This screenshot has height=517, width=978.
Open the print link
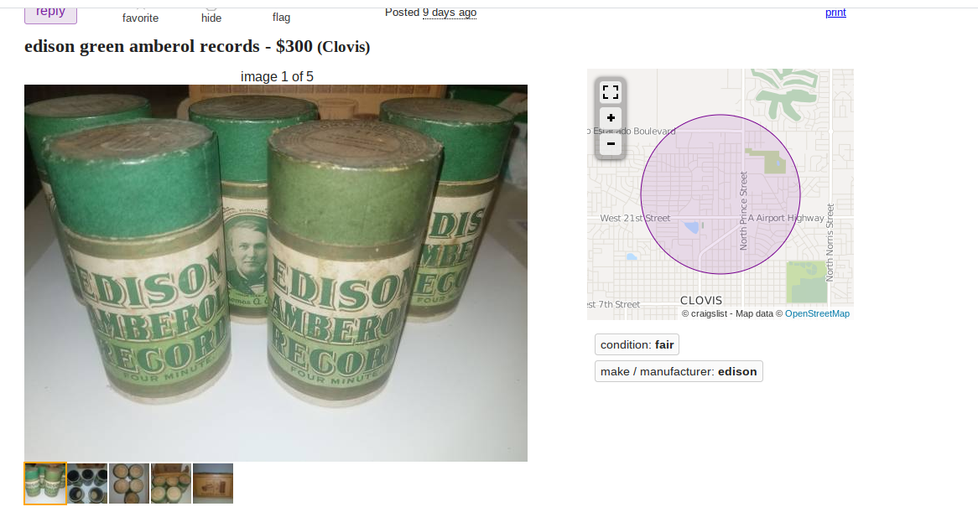point(835,13)
